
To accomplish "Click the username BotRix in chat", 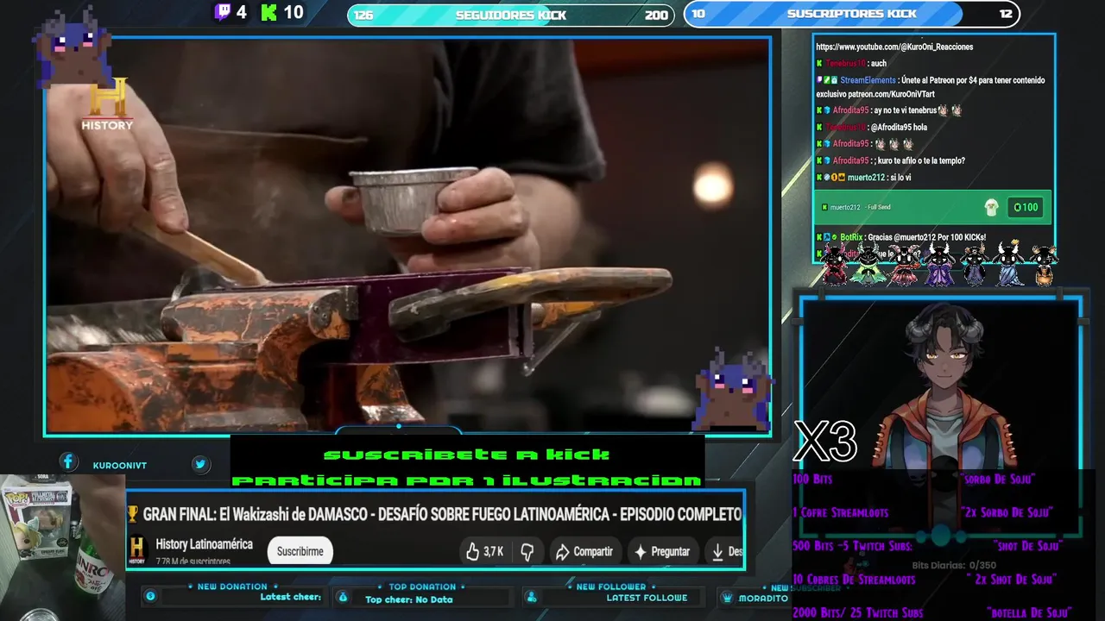I will (x=851, y=237).
